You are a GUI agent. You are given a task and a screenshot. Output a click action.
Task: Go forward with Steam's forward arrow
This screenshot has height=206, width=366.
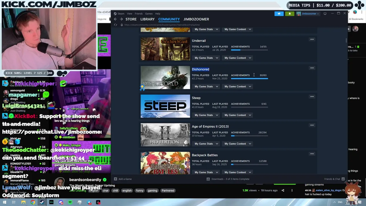tap(121, 19)
